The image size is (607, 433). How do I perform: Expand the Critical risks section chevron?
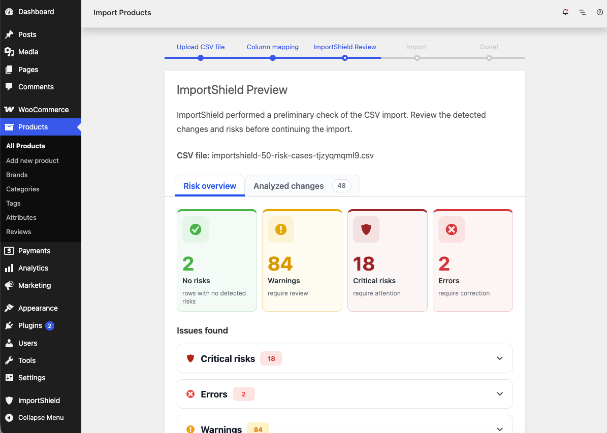click(500, 358)
